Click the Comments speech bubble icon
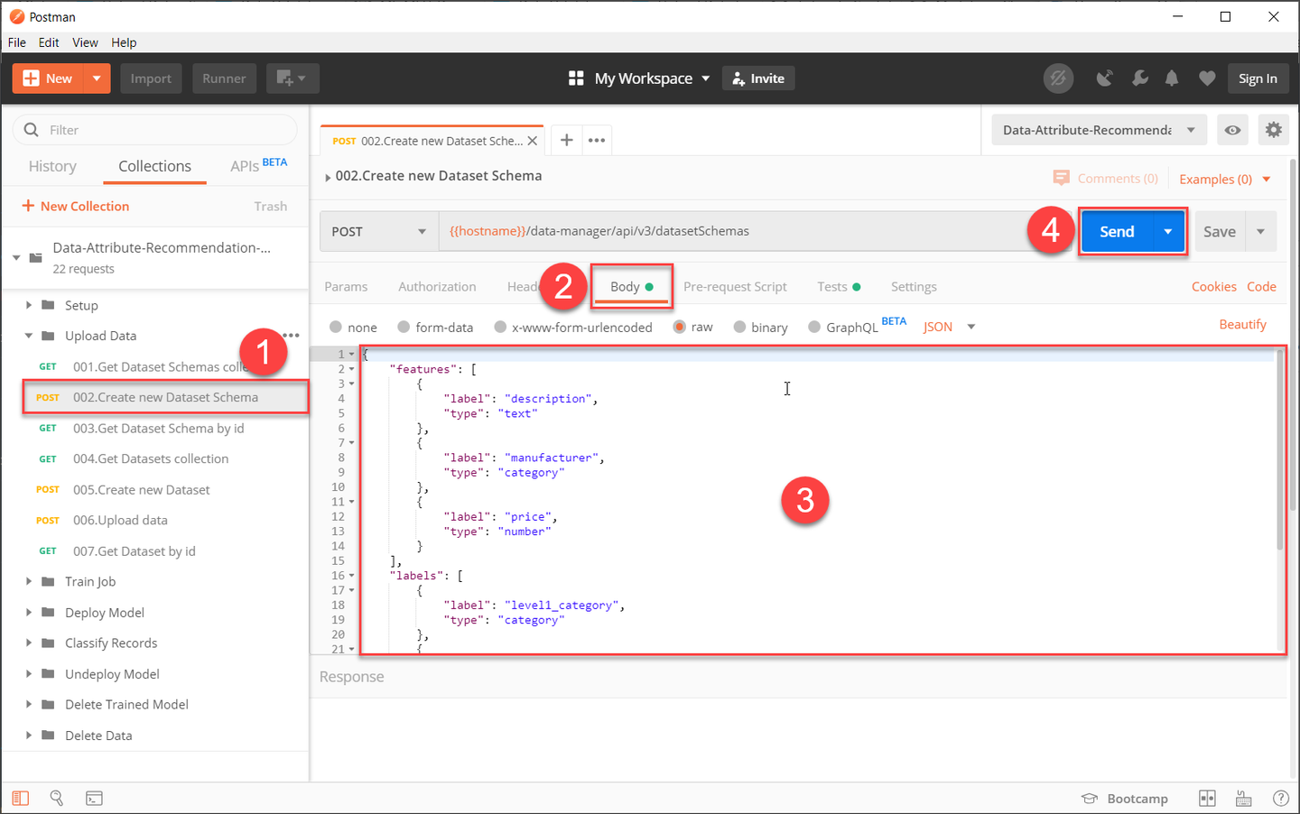The image size is (1300, 814). [x=1061, y=178]
